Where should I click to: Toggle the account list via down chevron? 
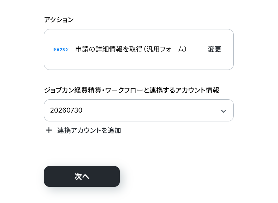[223, 111]
